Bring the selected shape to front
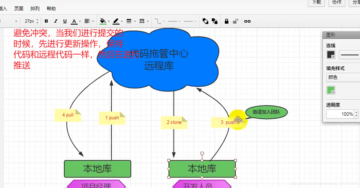 [x=205, y=21]
